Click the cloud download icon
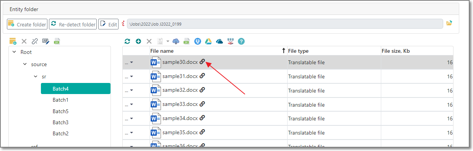This screenshot has height=151, width=473. click(176, 41)
